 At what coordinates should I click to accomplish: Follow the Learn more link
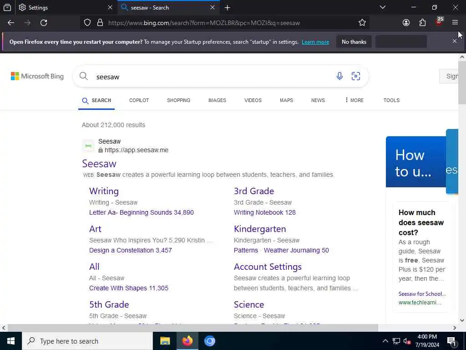[315, 42]
